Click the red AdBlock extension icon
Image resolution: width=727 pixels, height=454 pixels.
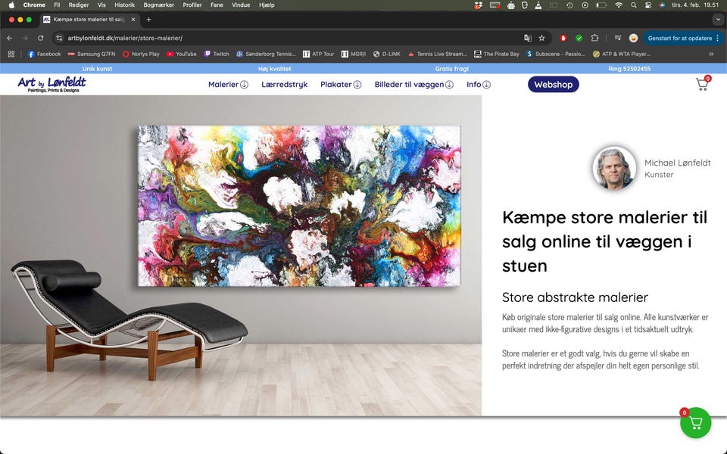562,38
